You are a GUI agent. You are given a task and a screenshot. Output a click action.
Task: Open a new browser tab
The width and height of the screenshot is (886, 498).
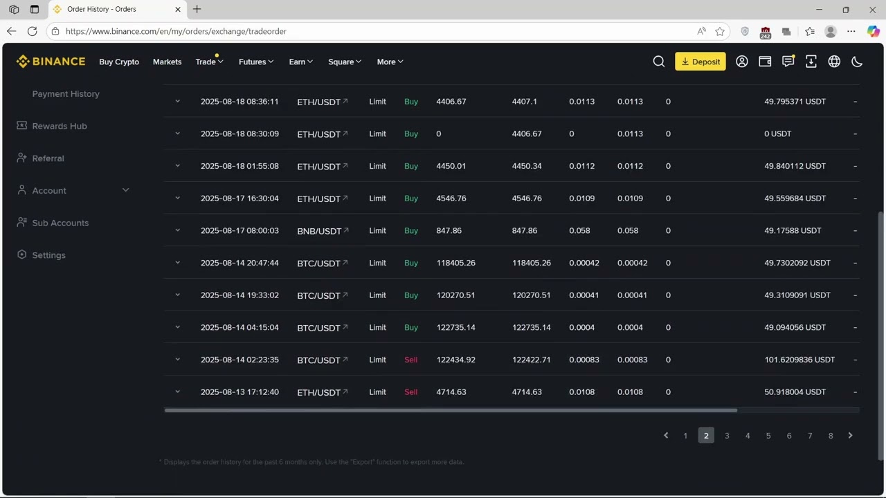197,9
